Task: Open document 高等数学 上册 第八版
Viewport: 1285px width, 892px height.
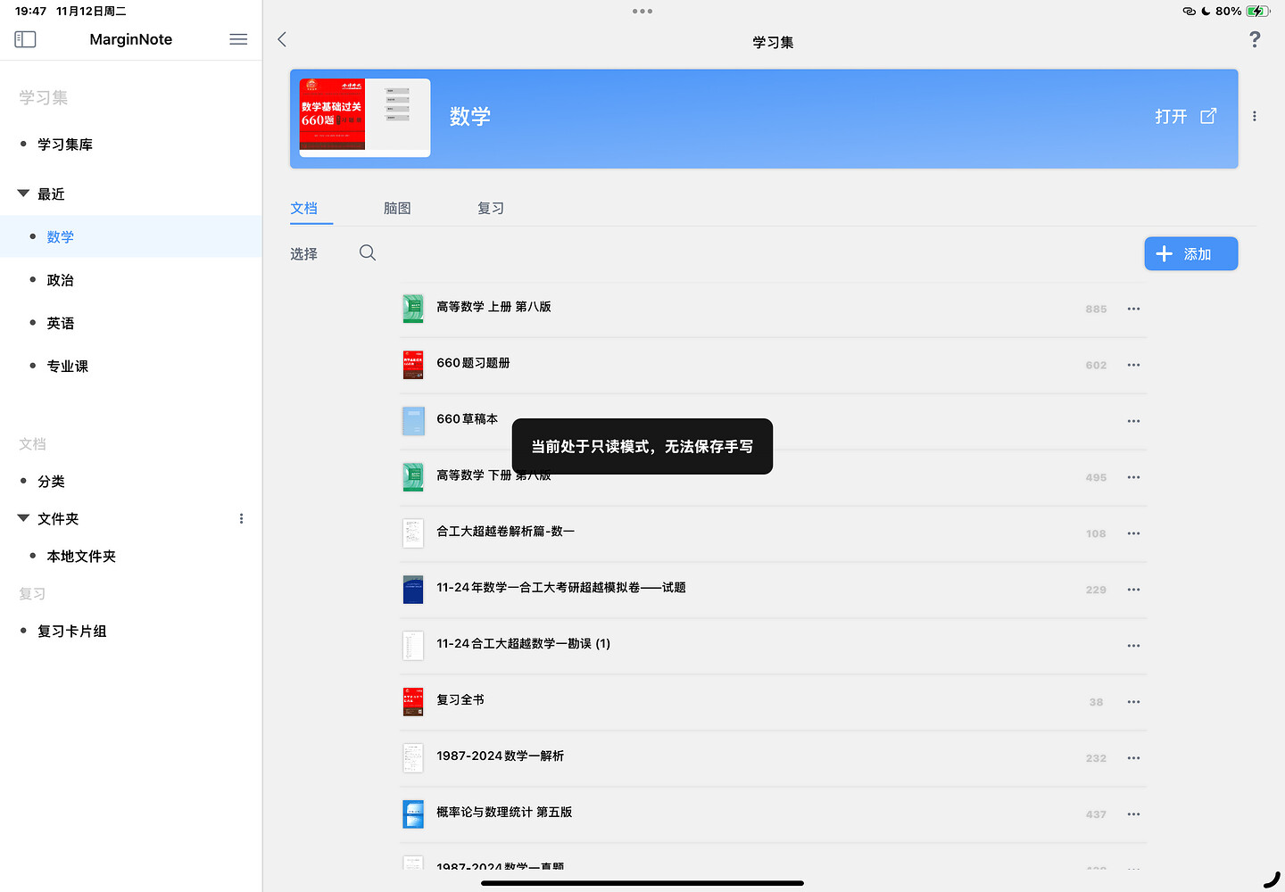Action: tap(493, 307)
